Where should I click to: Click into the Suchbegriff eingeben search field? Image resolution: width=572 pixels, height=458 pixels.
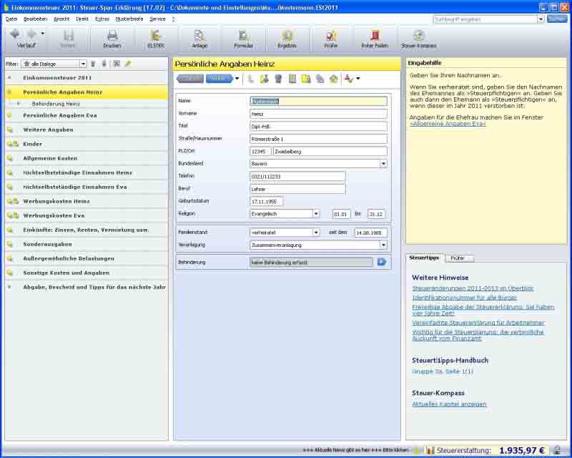(x=485, y=19)
